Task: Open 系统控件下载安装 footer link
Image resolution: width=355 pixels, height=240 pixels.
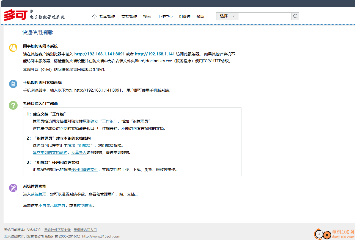Action: coord(57,230)
